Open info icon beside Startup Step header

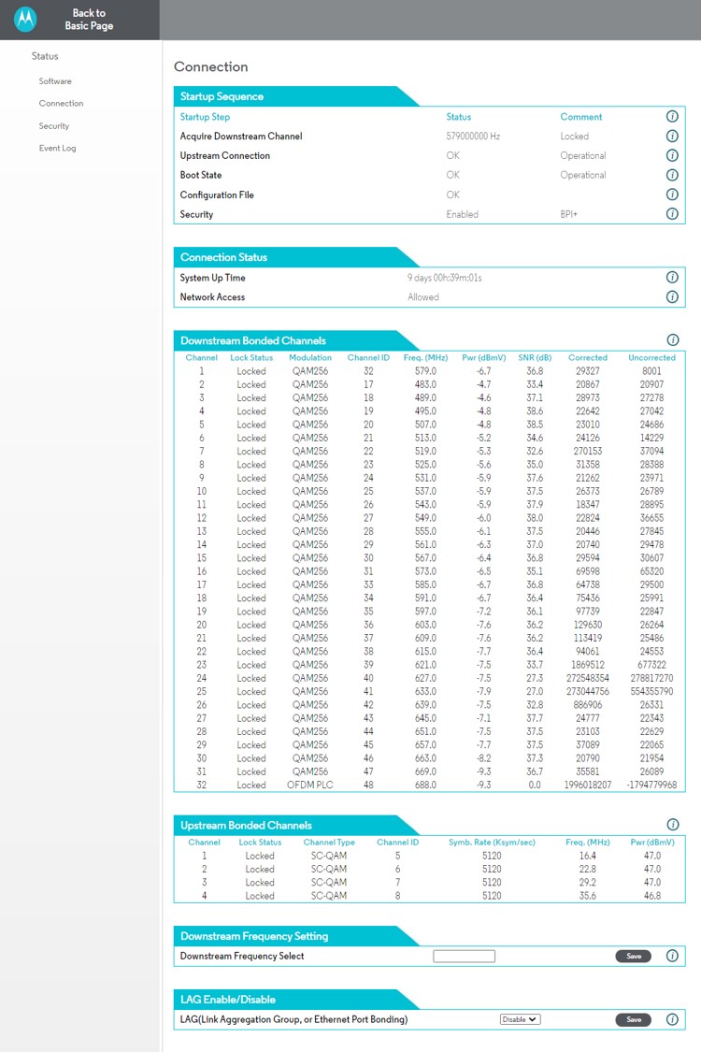click(x=671, y=117)
